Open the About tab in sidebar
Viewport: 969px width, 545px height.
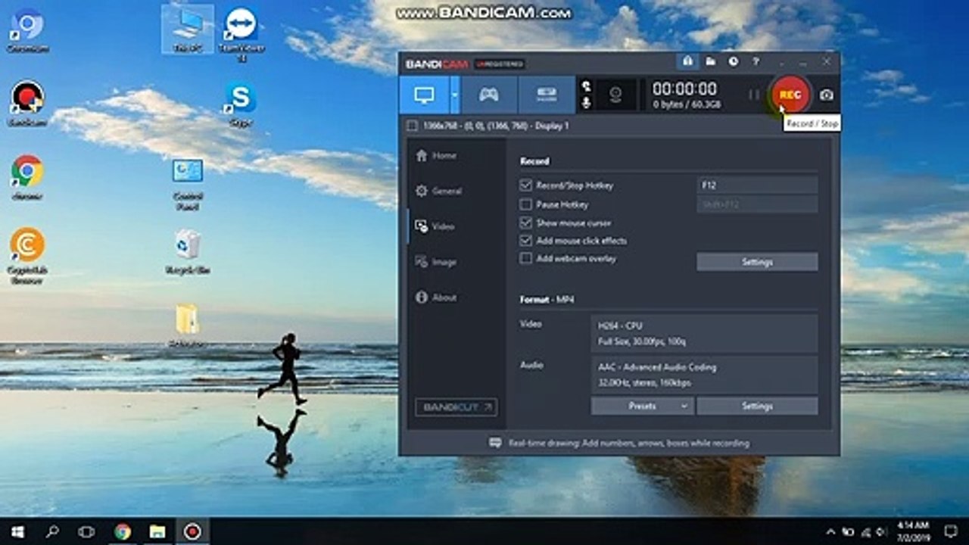pyautogui.click(x=436, y=297)
